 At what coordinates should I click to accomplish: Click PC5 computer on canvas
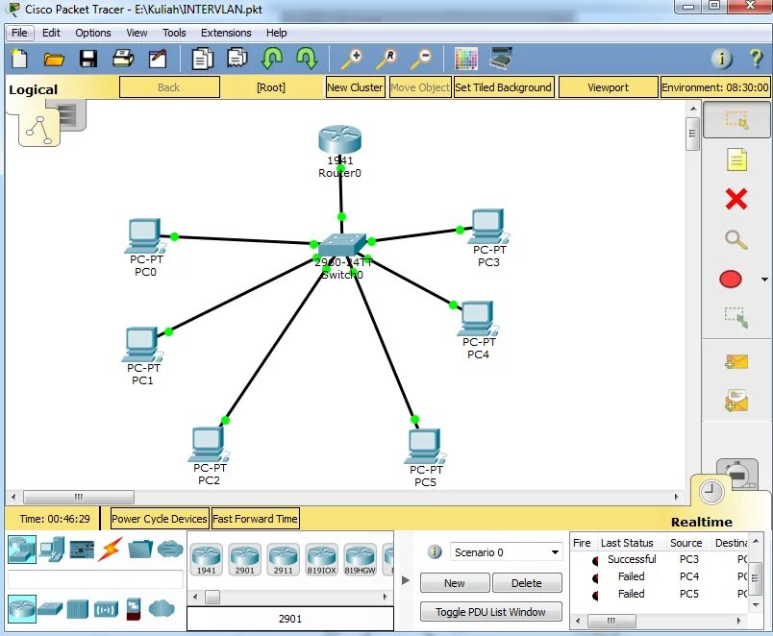click(x=425, y=447)
